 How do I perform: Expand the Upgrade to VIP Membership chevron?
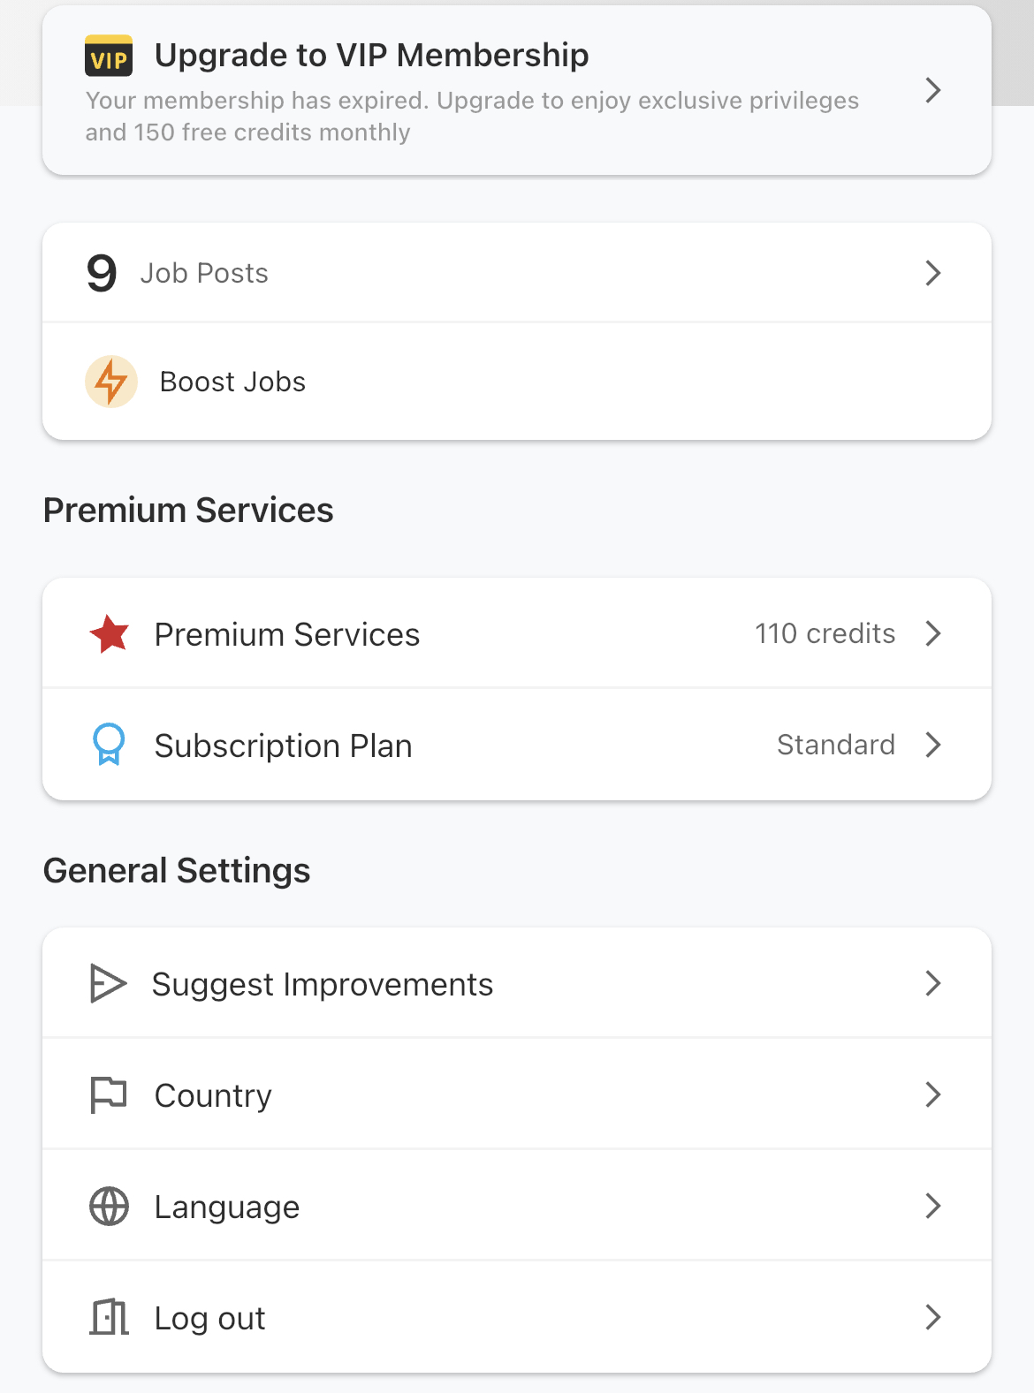pos(933,90)
